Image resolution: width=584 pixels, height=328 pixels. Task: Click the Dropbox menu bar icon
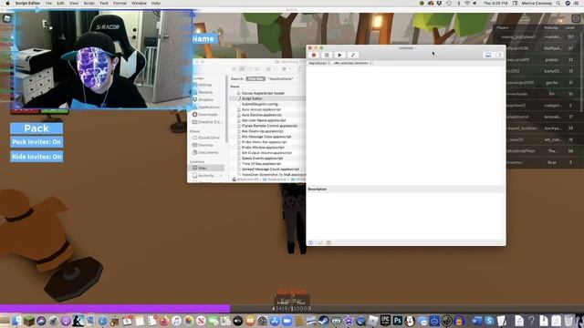click(439, 3)
